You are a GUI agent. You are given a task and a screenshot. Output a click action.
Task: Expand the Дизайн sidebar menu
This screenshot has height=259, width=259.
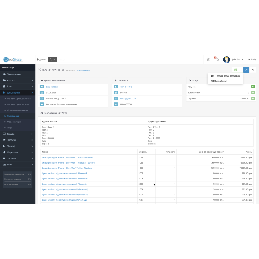(x=17, y=134)
